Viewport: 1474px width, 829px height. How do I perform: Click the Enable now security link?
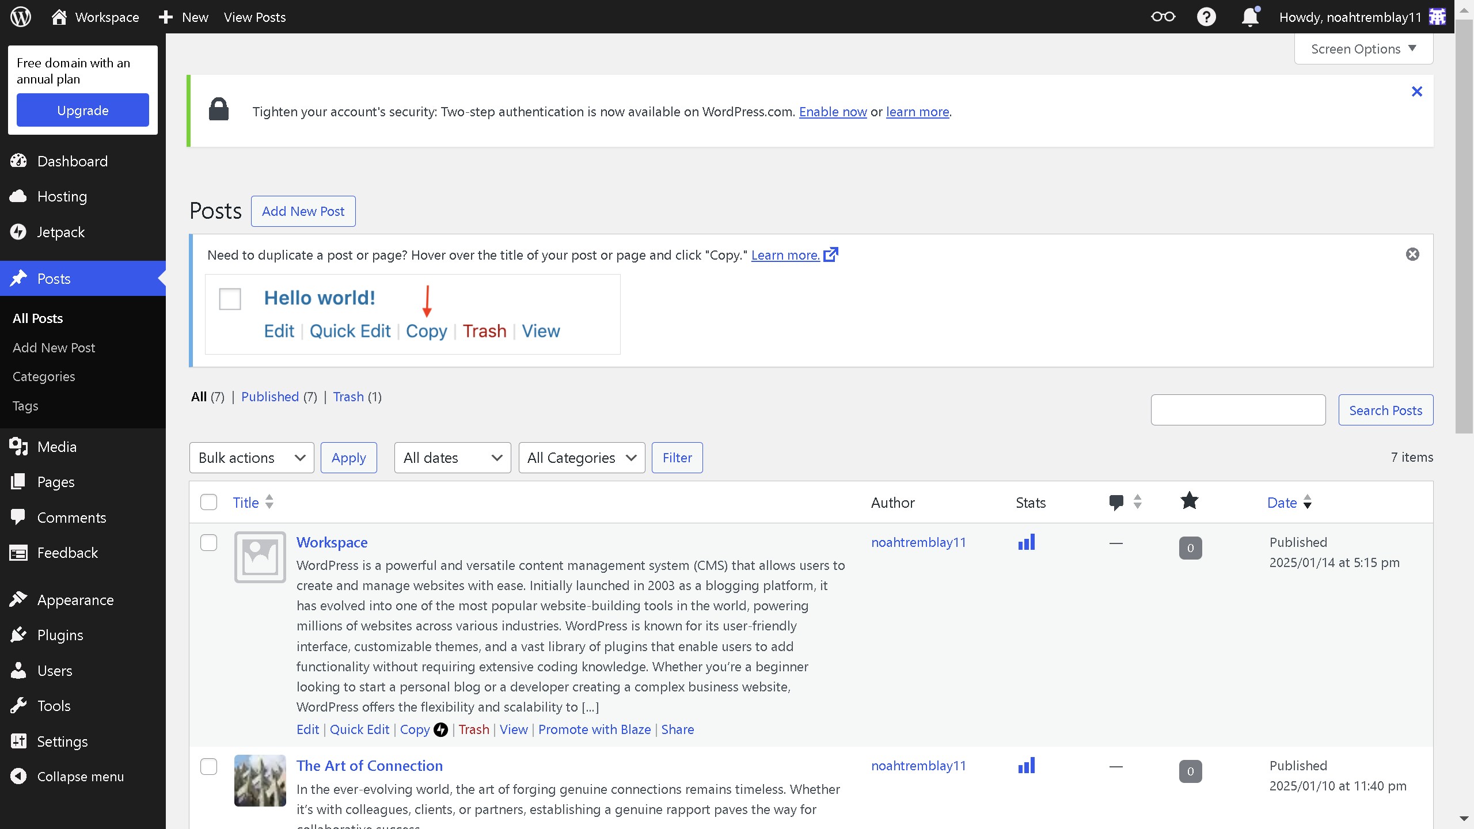[833, 112]
